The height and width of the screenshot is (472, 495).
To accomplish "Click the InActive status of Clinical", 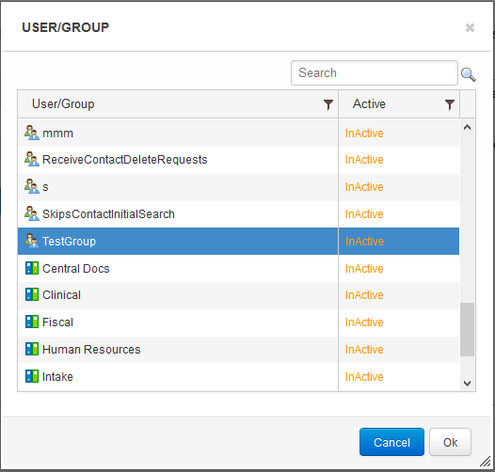I will (364, 295).
